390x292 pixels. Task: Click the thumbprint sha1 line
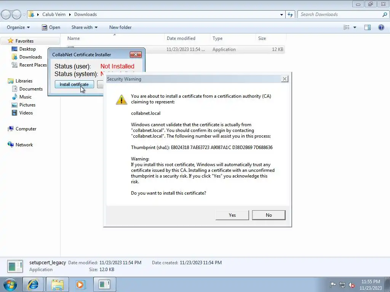[202, 148]
